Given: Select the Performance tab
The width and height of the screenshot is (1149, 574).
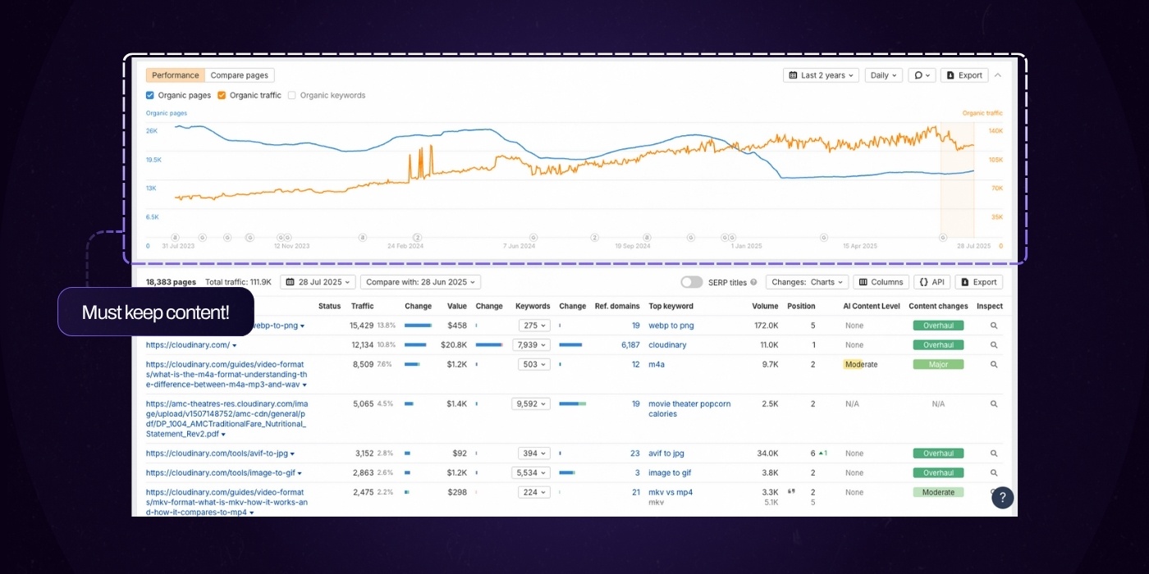Looking at the screenshot, I should click(x=175, y=75).
